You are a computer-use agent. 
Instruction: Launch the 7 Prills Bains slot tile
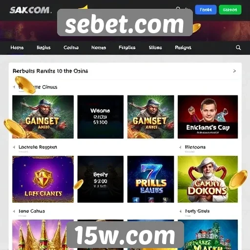tap(150, 179)
